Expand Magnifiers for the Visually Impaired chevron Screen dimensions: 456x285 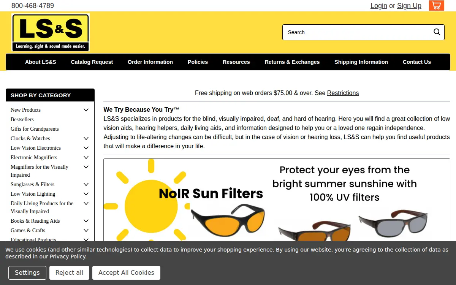(x=86, y=167)
